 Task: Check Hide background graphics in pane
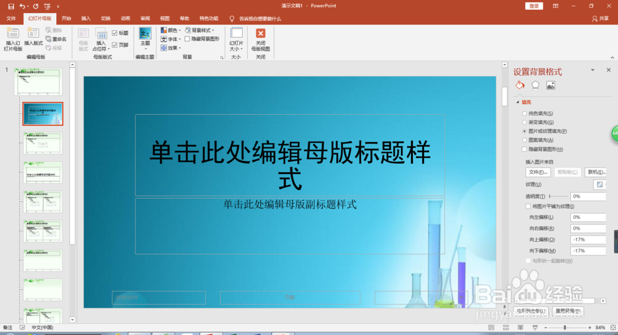524,149
